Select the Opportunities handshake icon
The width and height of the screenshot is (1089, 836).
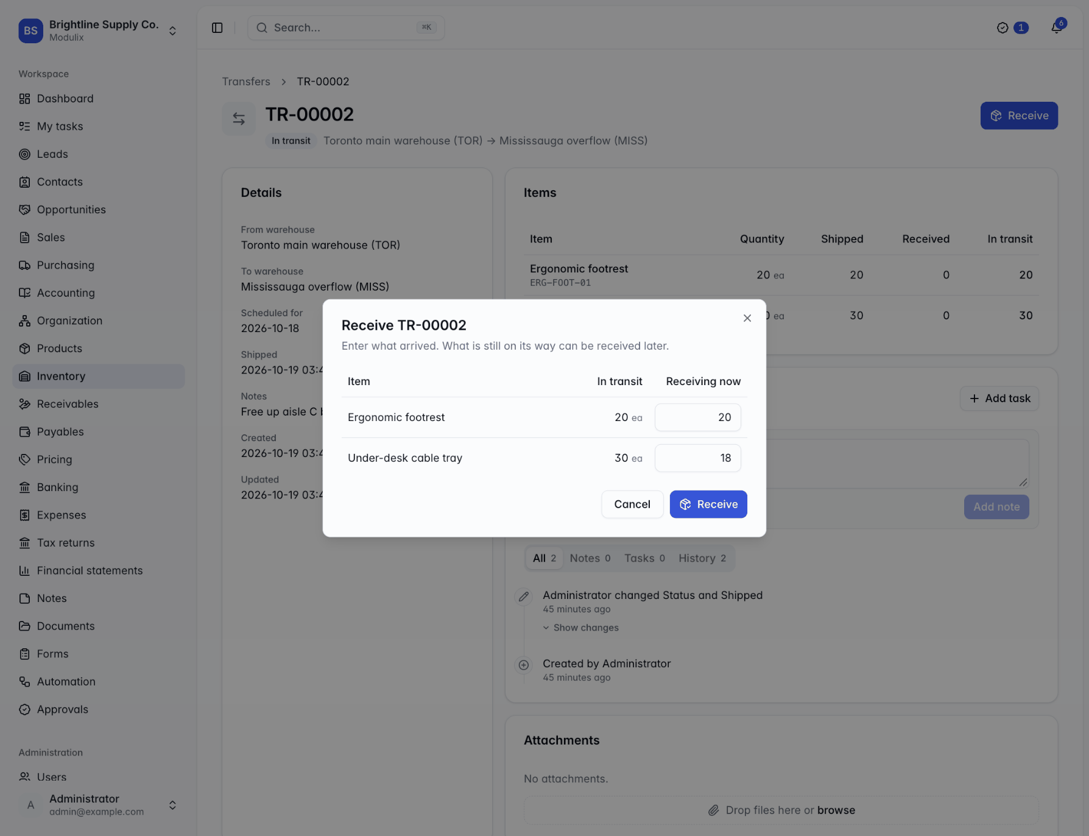pyautogui.click(x=24, y=210)
